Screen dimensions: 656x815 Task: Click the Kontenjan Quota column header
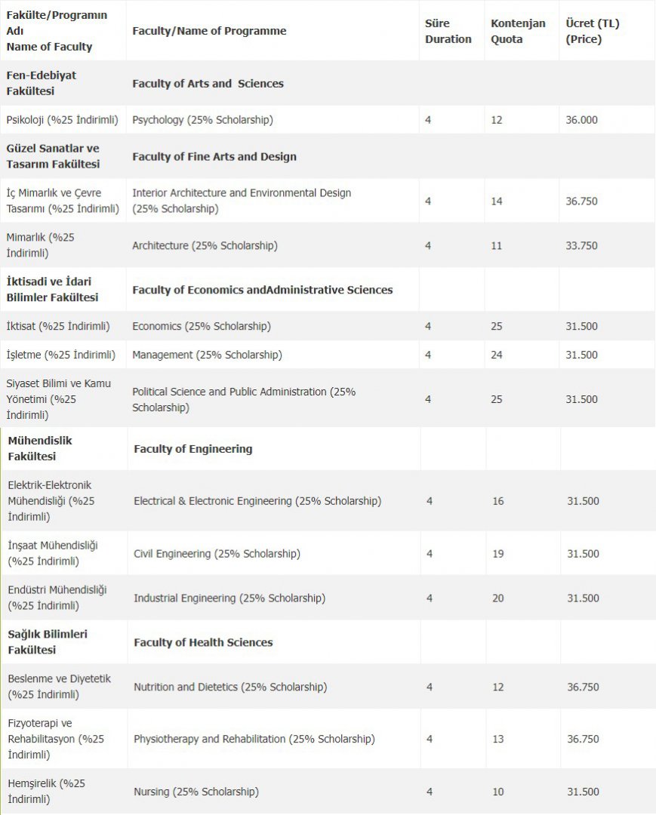(518, 31)
